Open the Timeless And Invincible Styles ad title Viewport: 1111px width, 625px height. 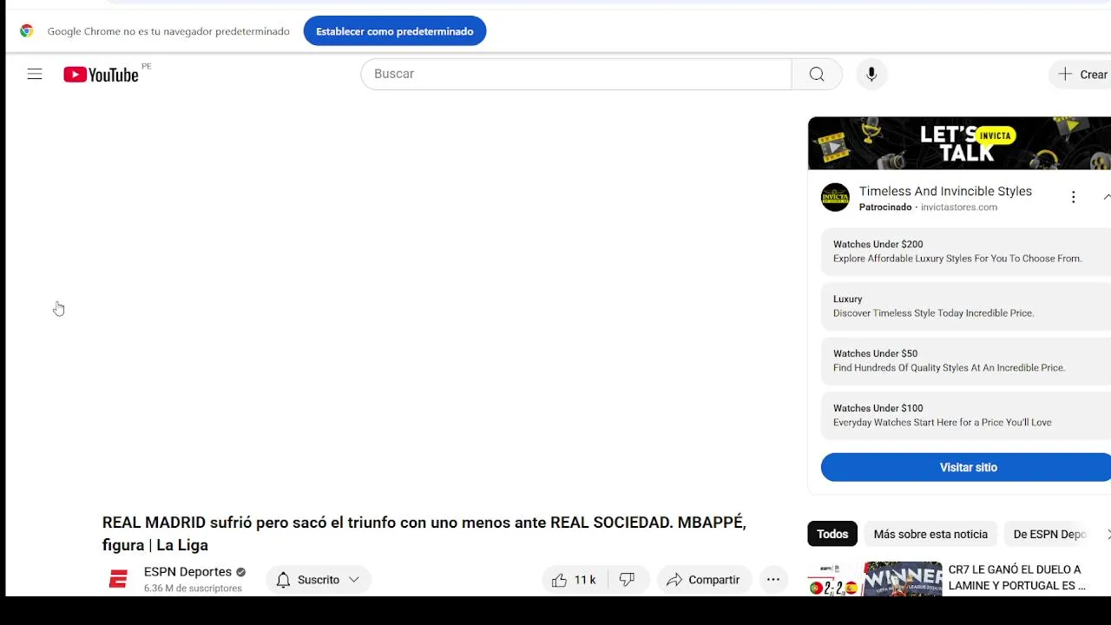pyautogui.click(x=945, y=191)
